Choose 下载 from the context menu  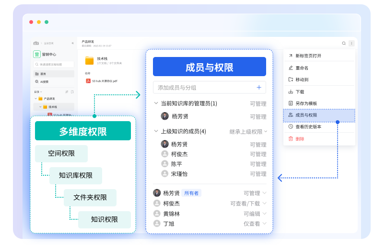[319, 91]
